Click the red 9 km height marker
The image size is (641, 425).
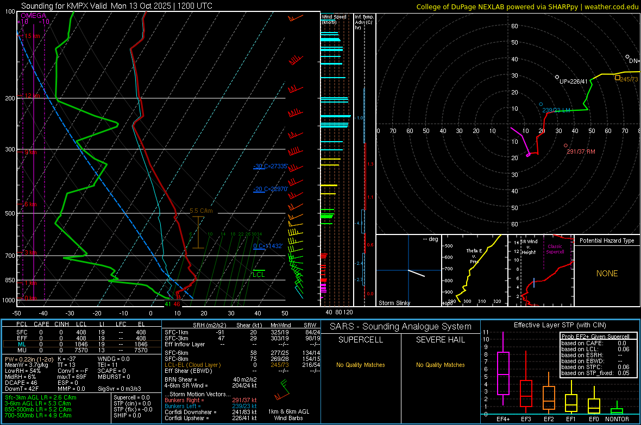click(30, 152)
